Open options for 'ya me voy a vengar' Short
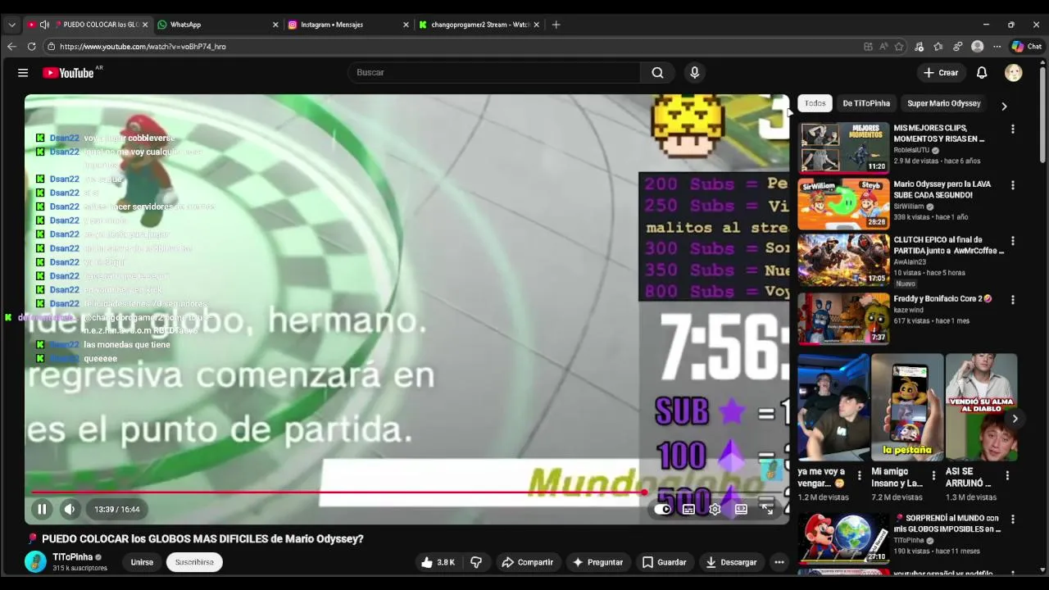1049x590 pixels. pyautogui.click(x=860, y=475)
